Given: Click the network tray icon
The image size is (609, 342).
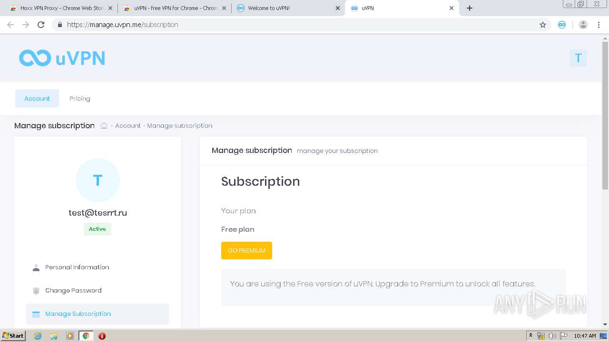Looking at the screenshot, I should 541,336.
